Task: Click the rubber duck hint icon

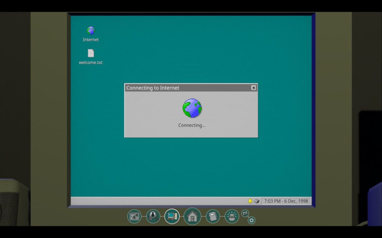Action: coord(232,216)
